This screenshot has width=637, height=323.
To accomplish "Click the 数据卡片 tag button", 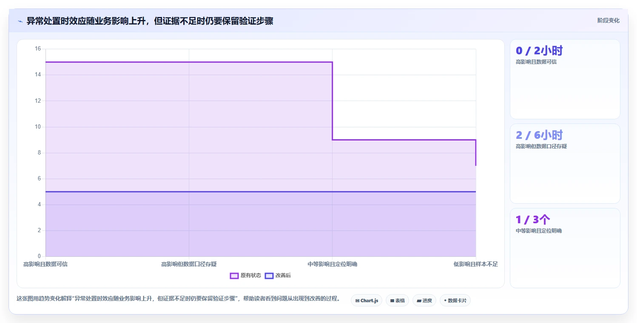I will [455, 301].
